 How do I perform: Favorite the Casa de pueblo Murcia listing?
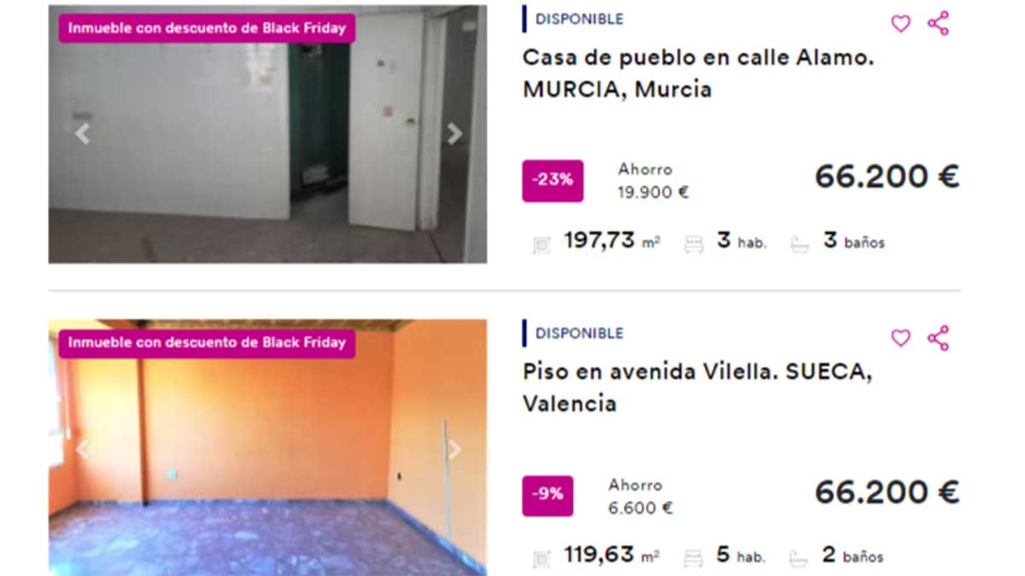[x=900, y=24]
